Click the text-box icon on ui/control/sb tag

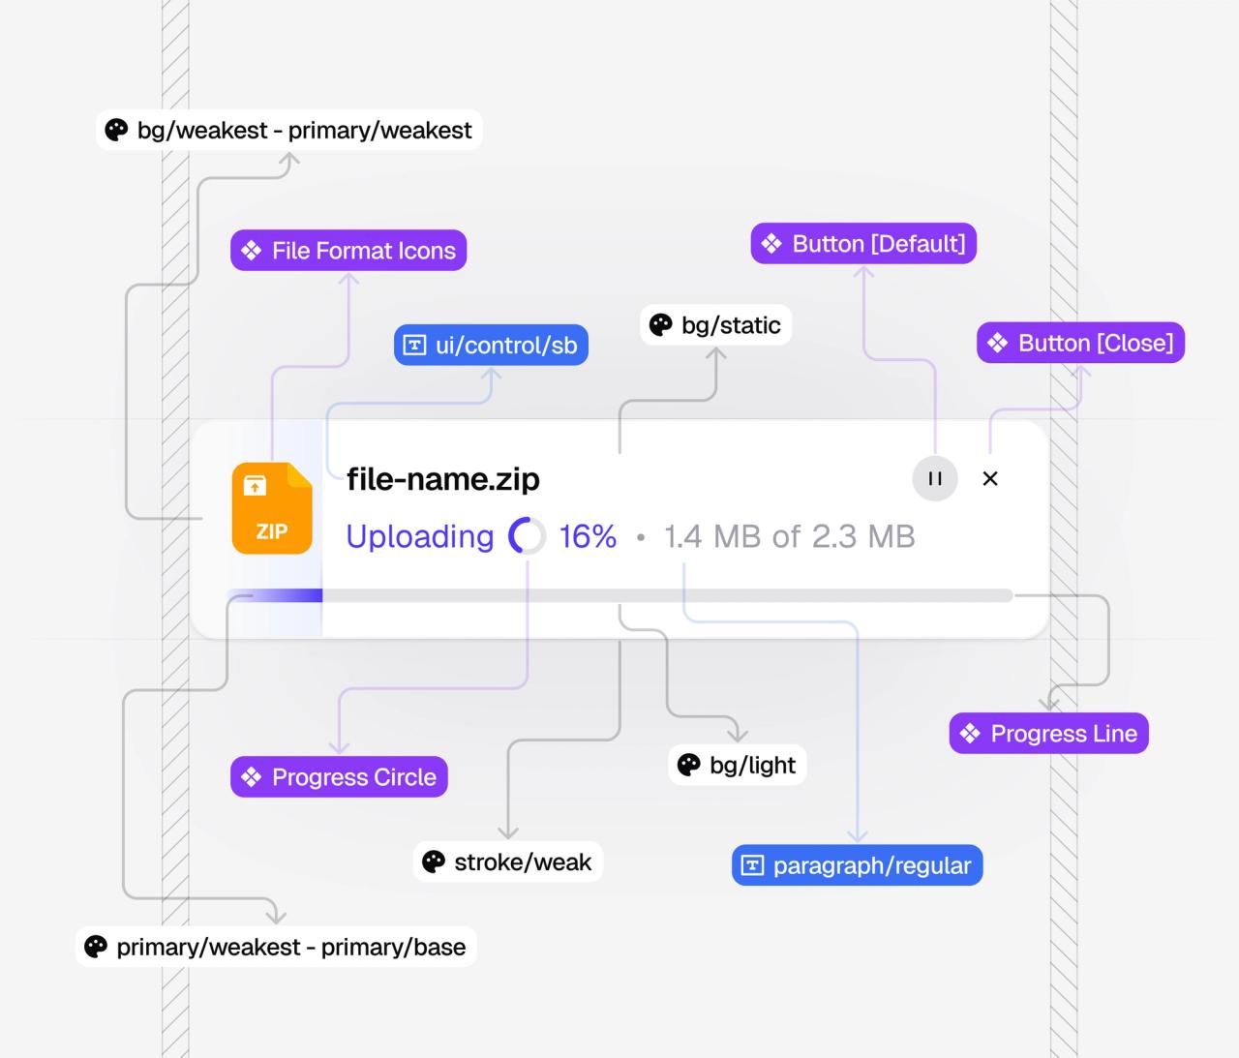click(414, 345)
